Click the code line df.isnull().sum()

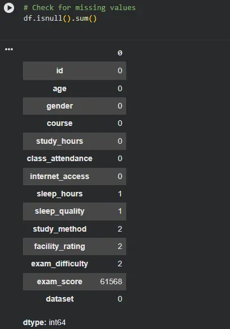tap(60, 18)
